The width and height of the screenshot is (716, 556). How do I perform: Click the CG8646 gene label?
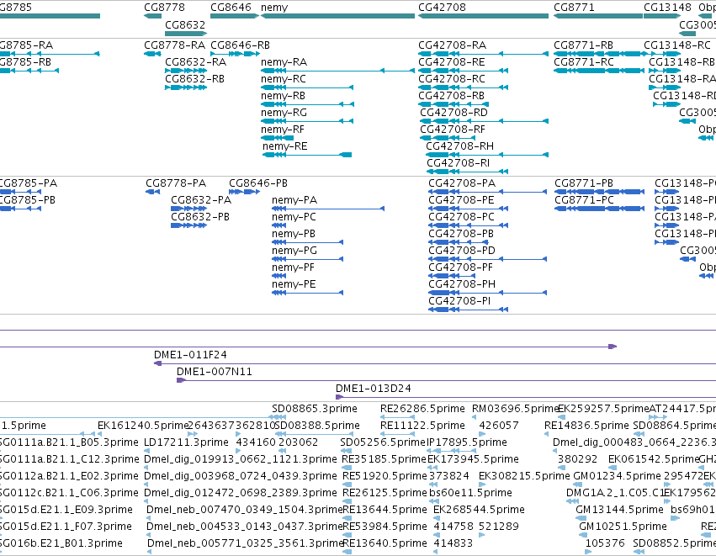(231, 8)
